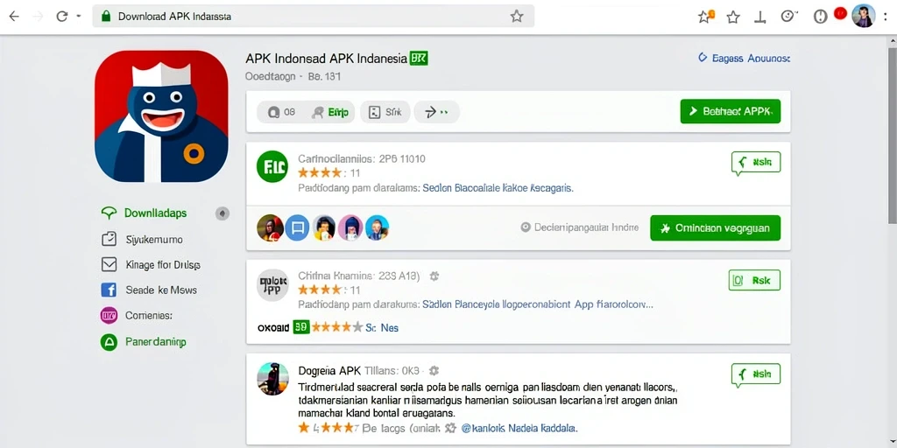897x448 pixels.
Task: Click the large app mascot icon
Action: (x=161, y=116)
